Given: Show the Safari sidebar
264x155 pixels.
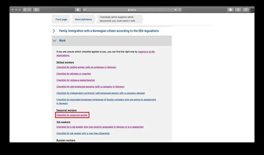Looking at the screenshot, I should point(36,10).
